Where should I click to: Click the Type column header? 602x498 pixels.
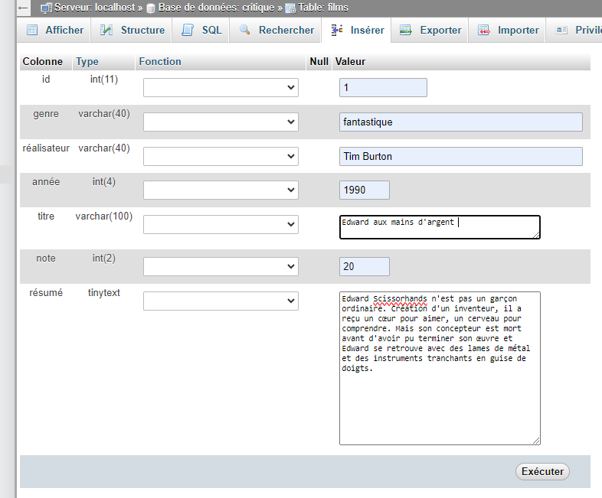click(x=87, y=61)
